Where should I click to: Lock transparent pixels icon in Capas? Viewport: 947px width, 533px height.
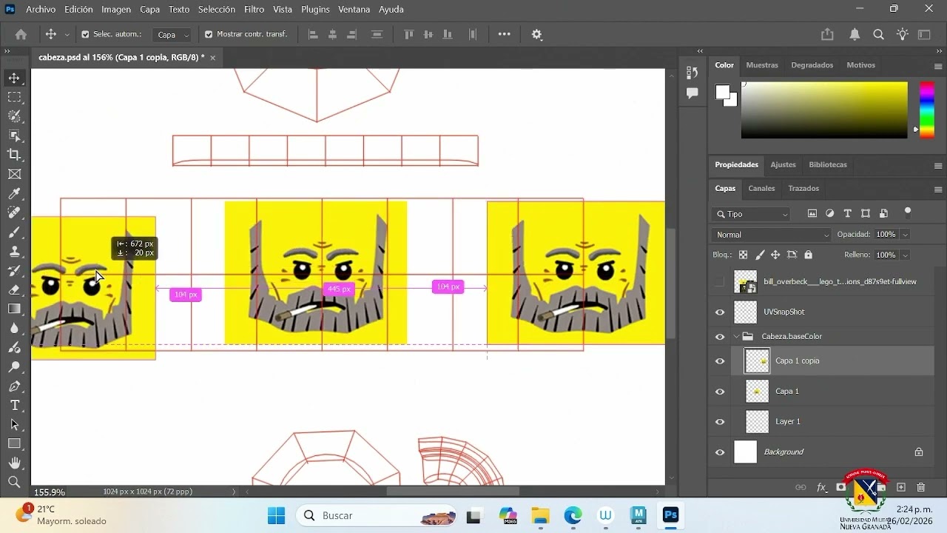(x=743, y=255)
